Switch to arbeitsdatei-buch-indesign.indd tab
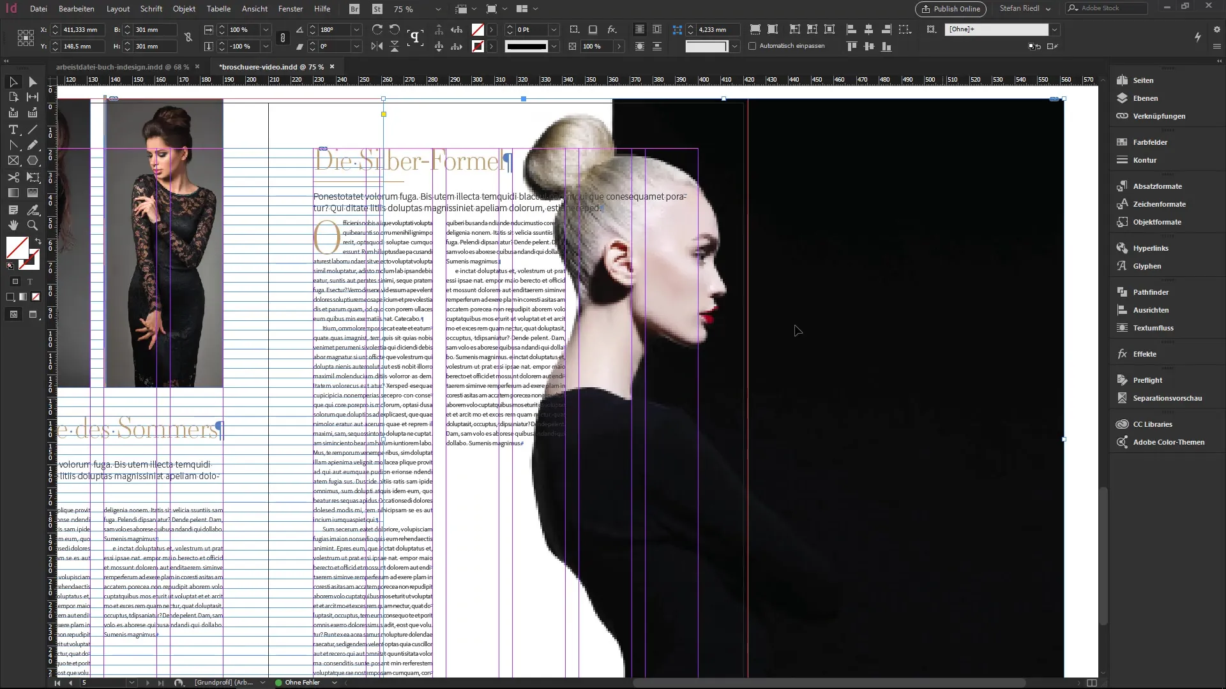This screenshot has width=1226, height=689. [122, 66]
